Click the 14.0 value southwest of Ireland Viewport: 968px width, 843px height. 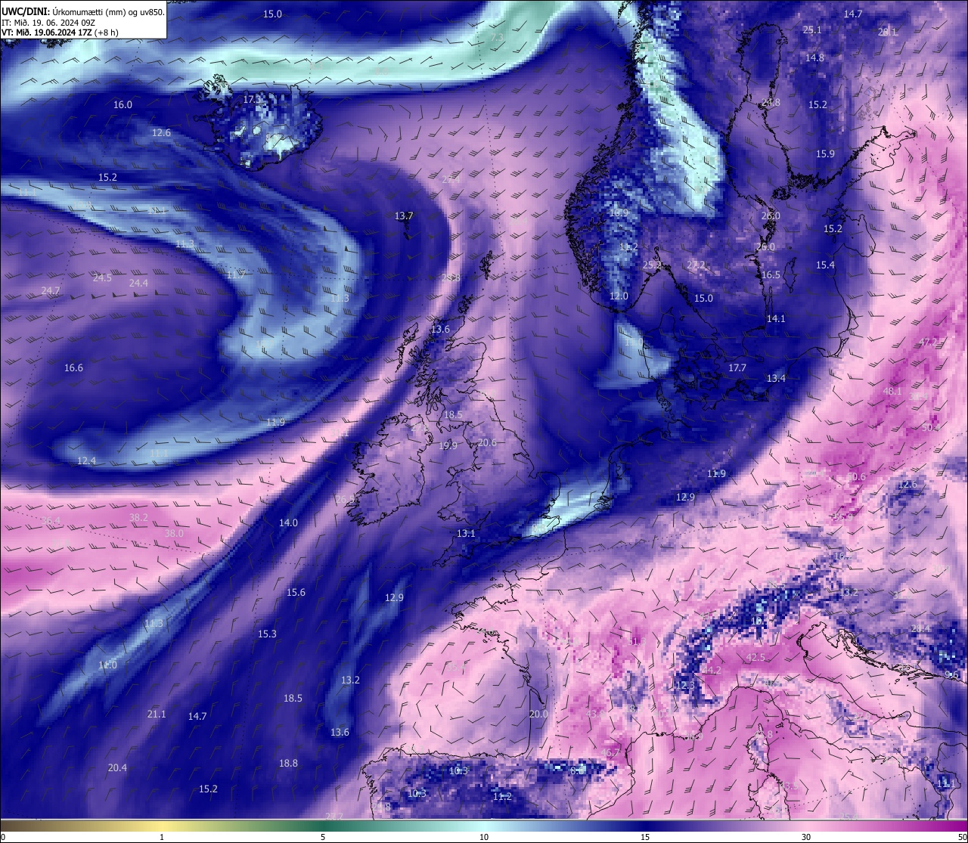(288, 523)
